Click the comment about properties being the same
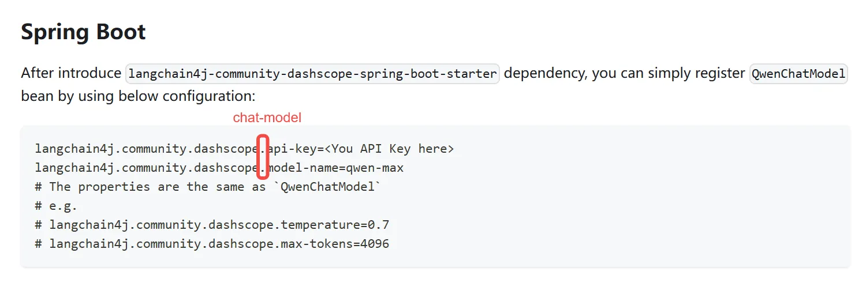866x283 pixels. (157, 187)
